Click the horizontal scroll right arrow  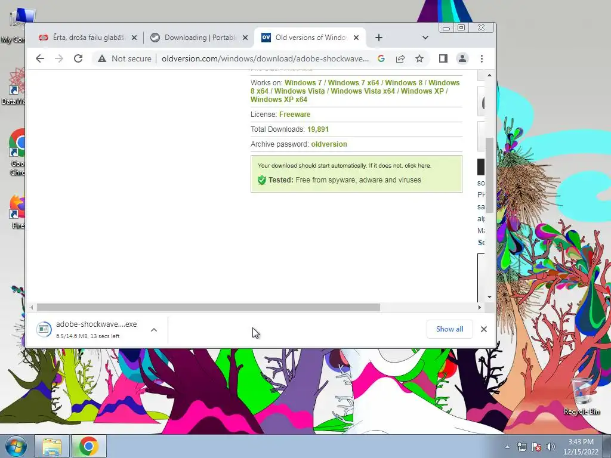(479, 307)
